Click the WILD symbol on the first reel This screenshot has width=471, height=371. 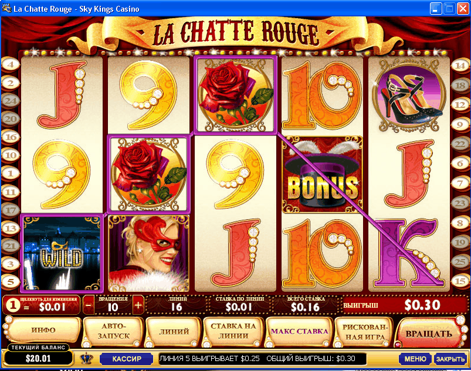point(62,253)
